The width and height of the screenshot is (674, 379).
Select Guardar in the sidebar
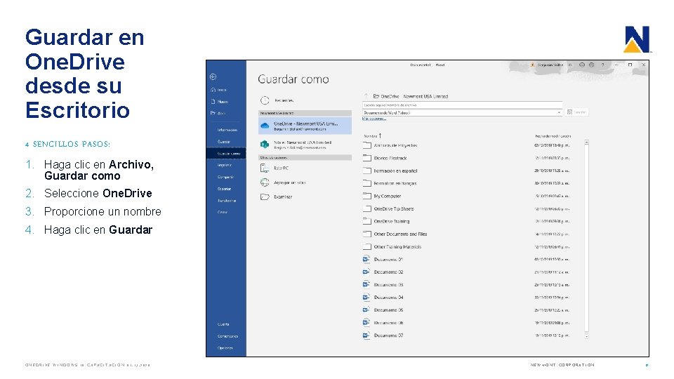point(223,141)
